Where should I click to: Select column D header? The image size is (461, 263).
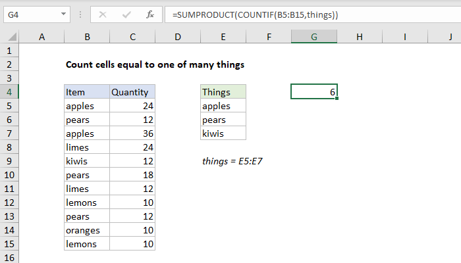[178, 37]
